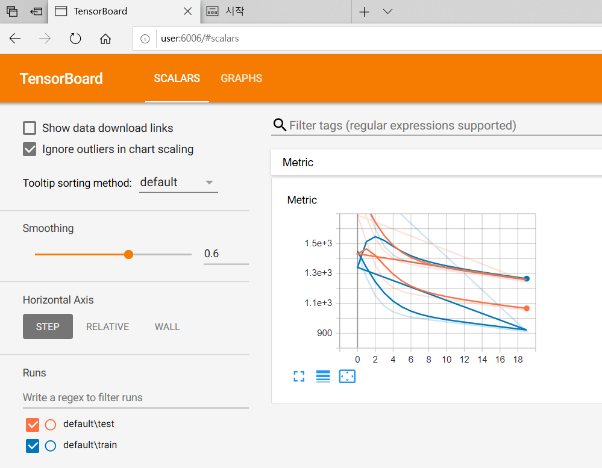Viewport: 602px width, 468px height.
Task: Uncheck Ignore outliers in chart scaling
Action: pyautogui.click(x=30, y=149)
